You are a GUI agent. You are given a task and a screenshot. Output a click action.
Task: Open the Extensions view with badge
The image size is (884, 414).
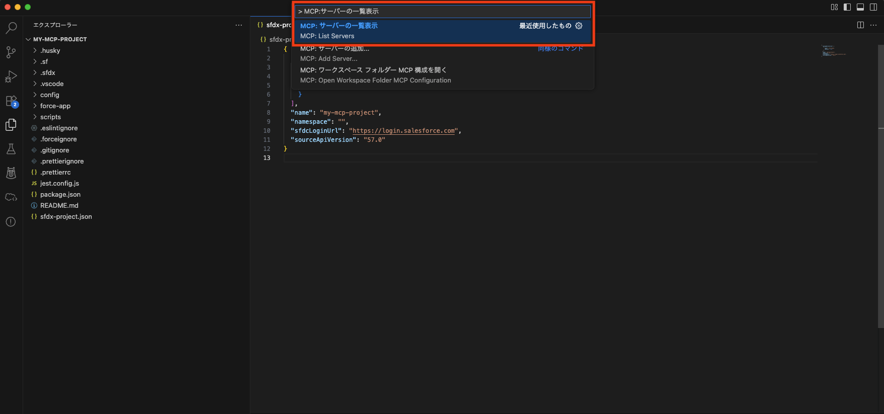click(11, 101)
